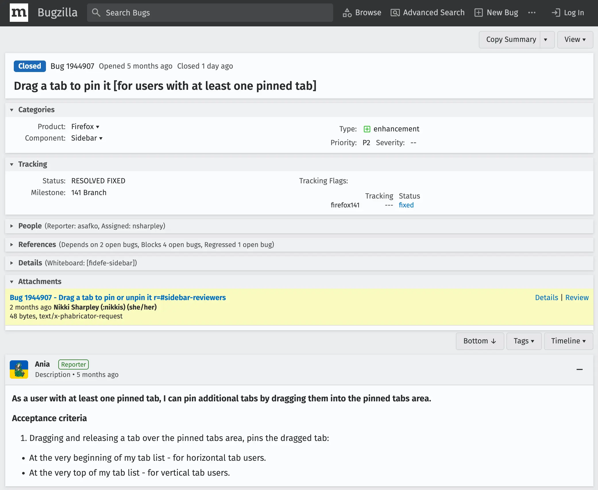Click the Log In arrow icon
The width and height of the screenshot is (598, 490).
coord(556,13)
